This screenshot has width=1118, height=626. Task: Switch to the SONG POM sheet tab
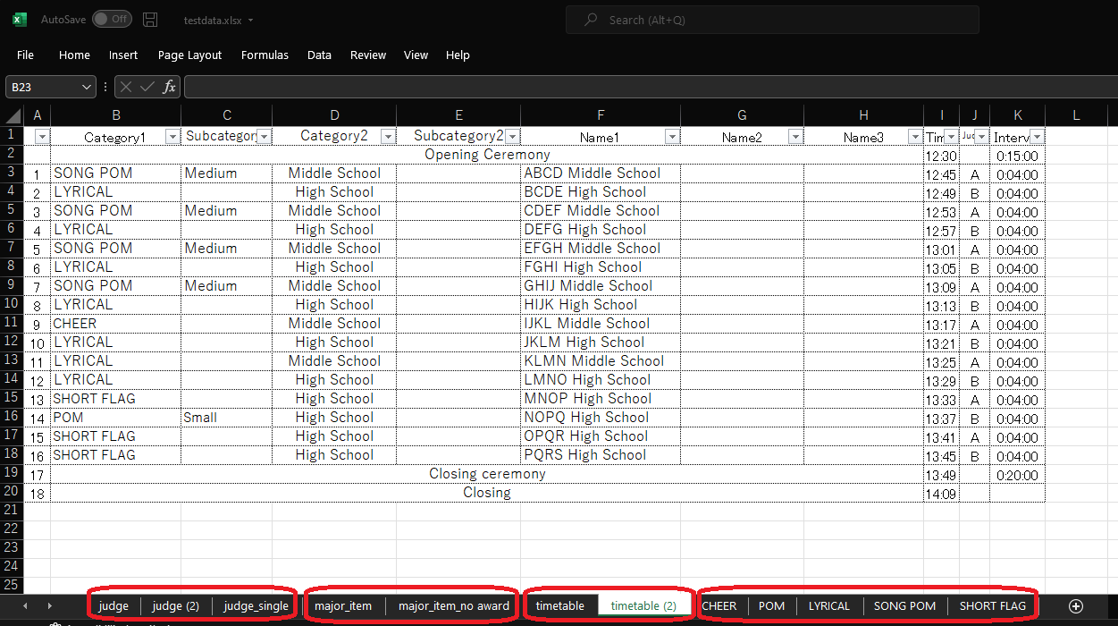904,605
